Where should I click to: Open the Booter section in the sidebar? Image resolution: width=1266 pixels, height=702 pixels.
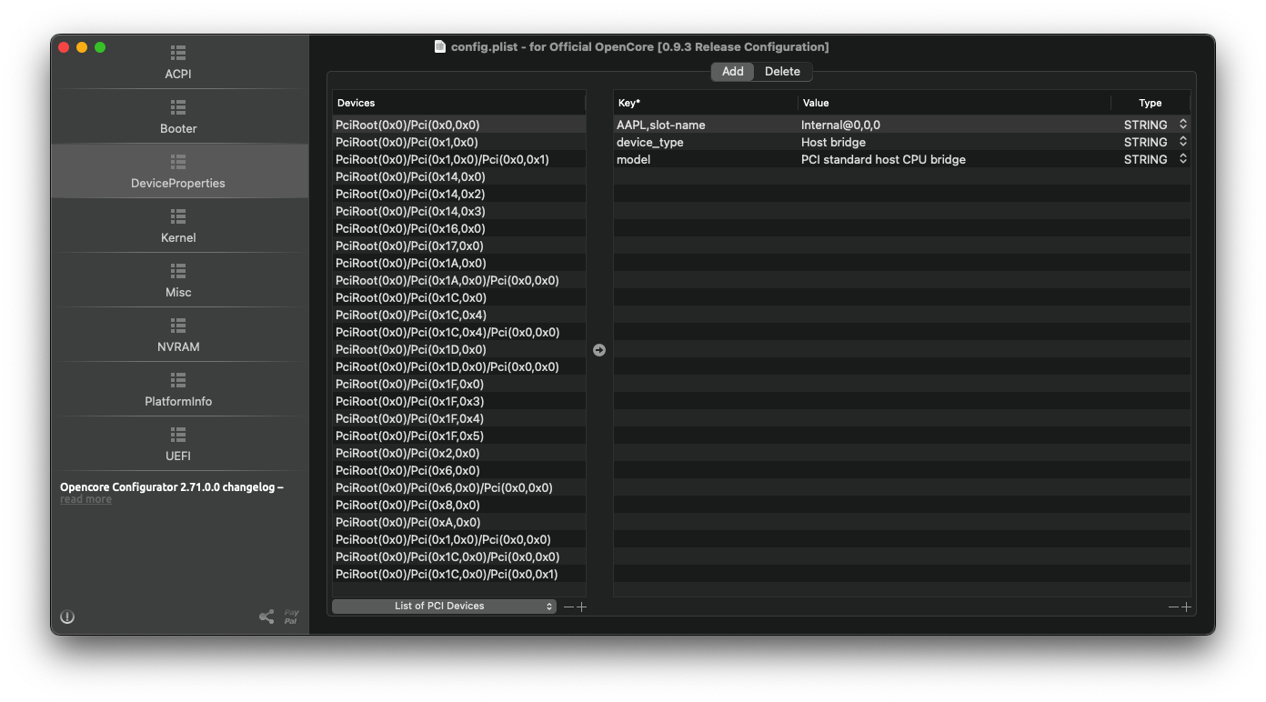pyautogui.click(x=178, y=116)
